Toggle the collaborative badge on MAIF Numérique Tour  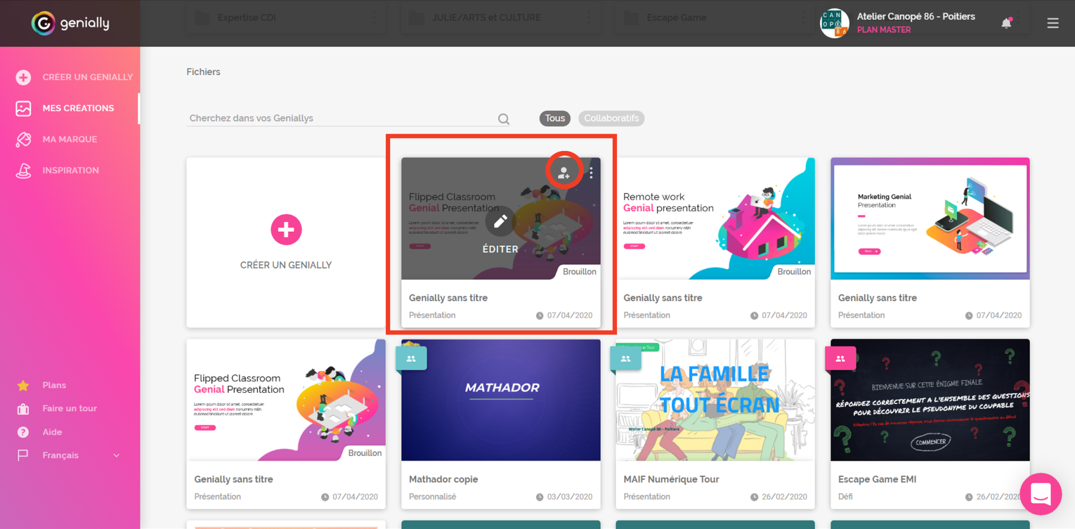[626, 358]
